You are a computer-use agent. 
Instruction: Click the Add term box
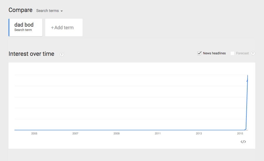(64, 27)
